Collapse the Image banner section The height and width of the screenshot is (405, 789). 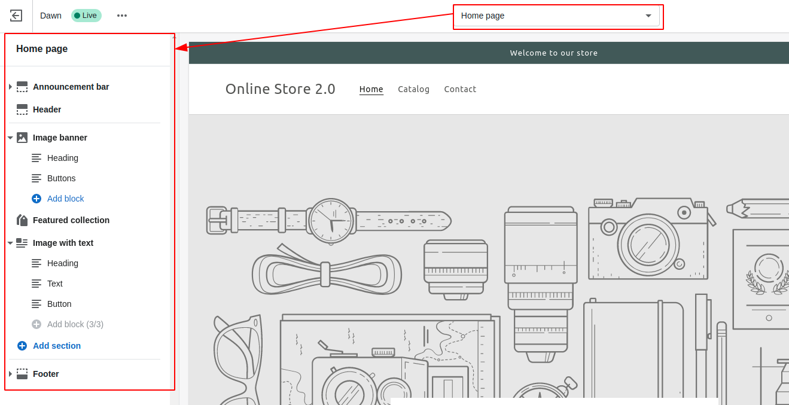(x=10, y=138)
